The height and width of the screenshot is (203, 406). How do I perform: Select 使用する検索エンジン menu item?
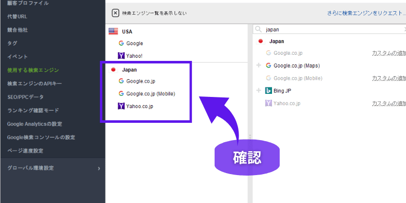click(33, 70)
